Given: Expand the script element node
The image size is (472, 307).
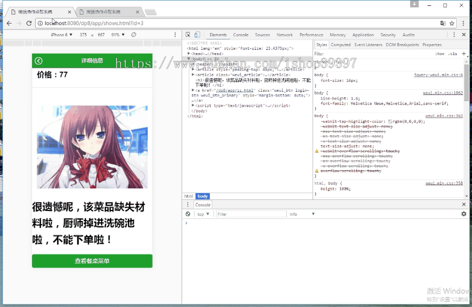Looking at the screenshot, I should (x=193, y=105).
